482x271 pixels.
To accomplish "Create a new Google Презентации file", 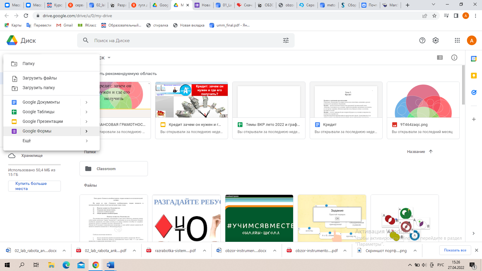I will tap(42, 121).
